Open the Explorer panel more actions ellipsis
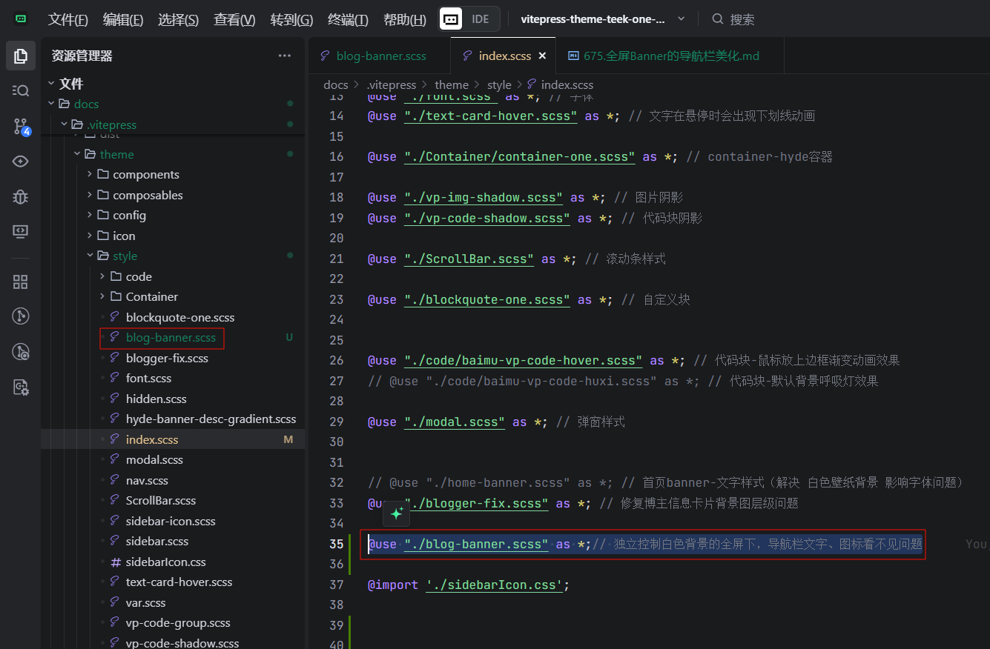This screenshot has height=649, width=990. [x=285, y=56]
